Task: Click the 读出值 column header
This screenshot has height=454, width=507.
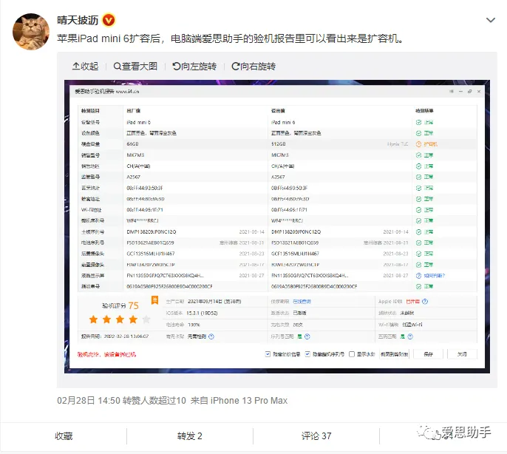Action: pos(278,111)
